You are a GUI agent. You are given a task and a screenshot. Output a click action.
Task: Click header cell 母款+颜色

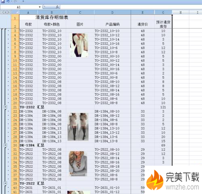click(52, 24)
